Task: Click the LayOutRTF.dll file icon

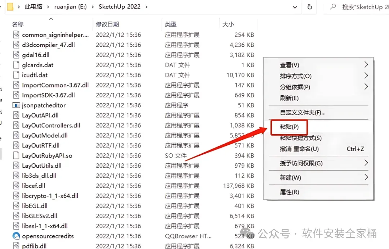Action: (x=16, y=145)
